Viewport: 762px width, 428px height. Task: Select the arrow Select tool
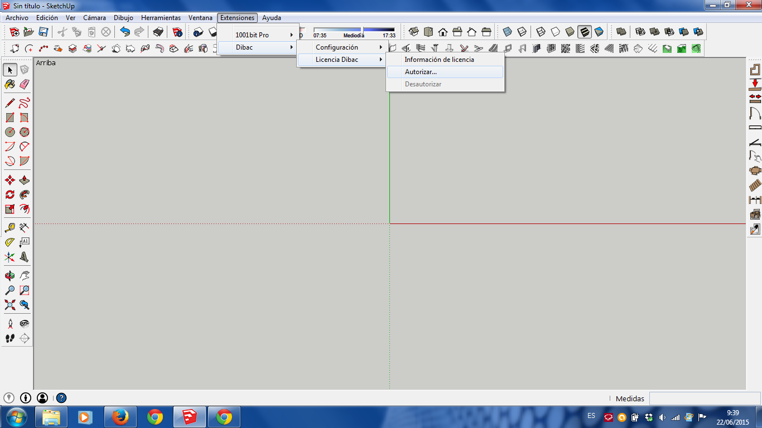click(x=10, y=70)
